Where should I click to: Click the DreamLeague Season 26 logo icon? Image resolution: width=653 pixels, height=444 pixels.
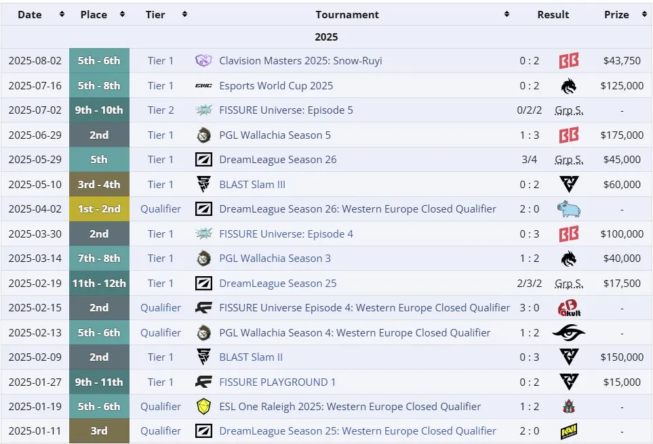203,160
